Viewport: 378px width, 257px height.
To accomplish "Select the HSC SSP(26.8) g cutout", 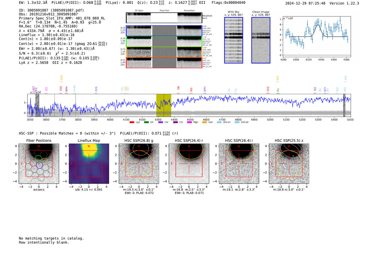I will click(139, 163).
